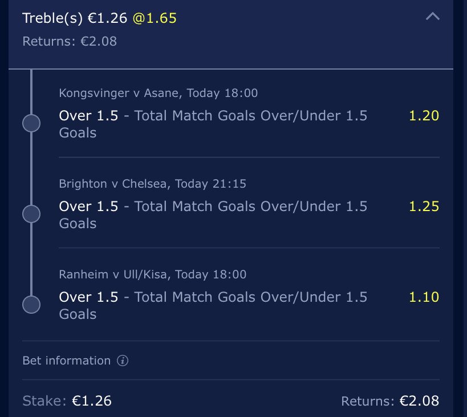Collapse the Treble bet with the chevron
The height and width of the screenshot is (417, 467).
click(x=432, y=16)
